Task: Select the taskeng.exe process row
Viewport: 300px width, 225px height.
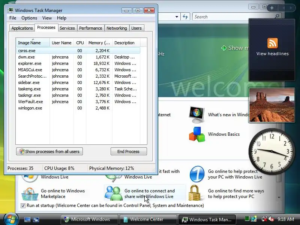Action: point(78,89)
